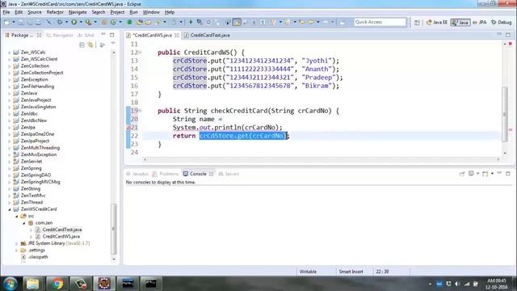Image resolution: width=517 pixels, height=291 pixels.
Task: Open the New dropdown arrow
Action: pyautogui.click(x=14, y=22)
